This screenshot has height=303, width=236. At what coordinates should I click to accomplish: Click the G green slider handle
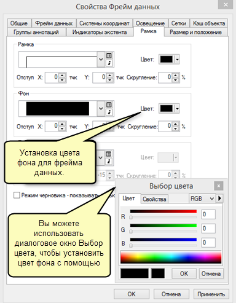[x=131, y=231]
